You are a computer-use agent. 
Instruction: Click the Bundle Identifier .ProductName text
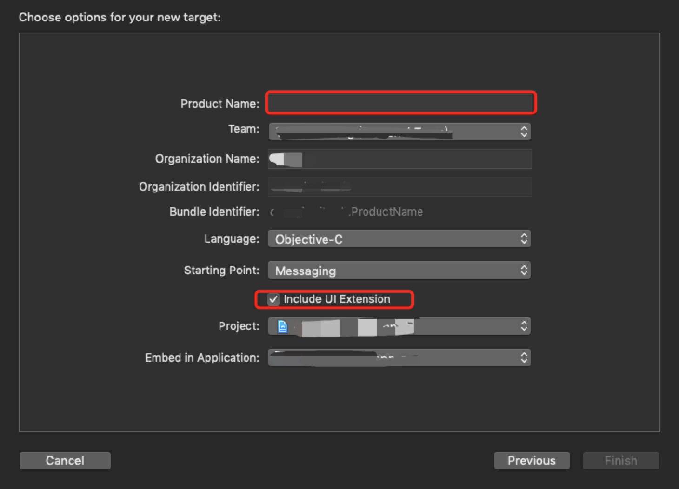click(386, 212)
